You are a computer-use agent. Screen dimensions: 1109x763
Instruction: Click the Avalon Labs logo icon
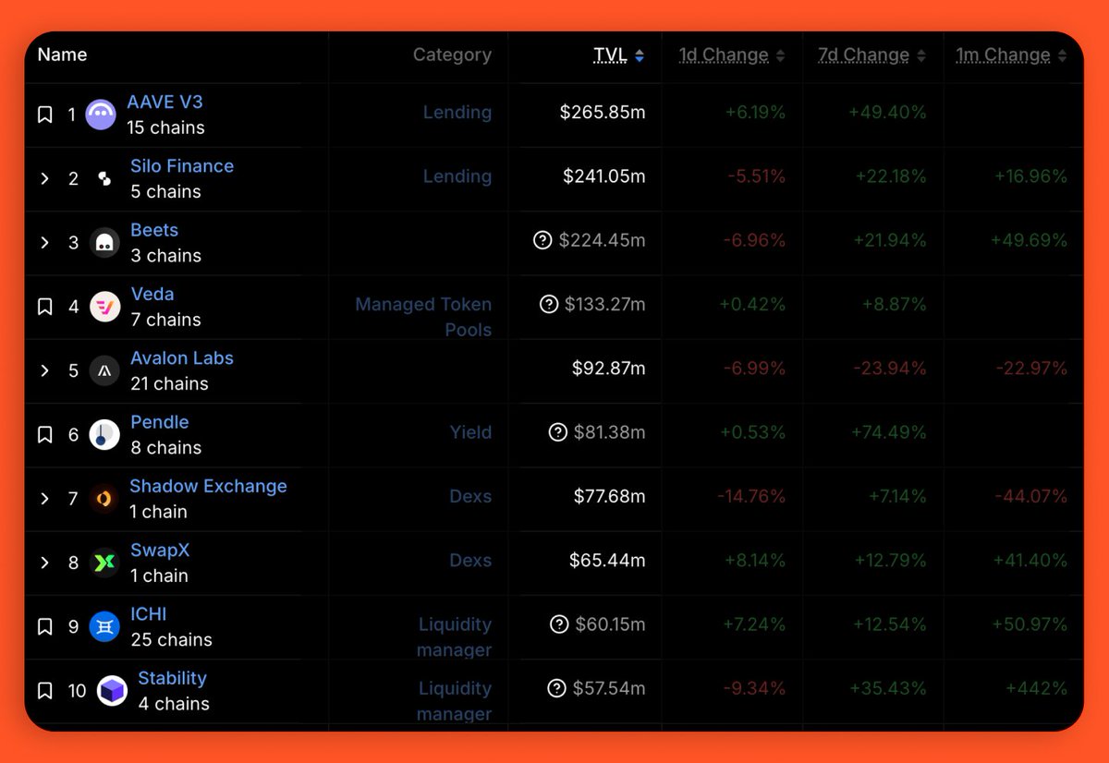tap(104, 370)
